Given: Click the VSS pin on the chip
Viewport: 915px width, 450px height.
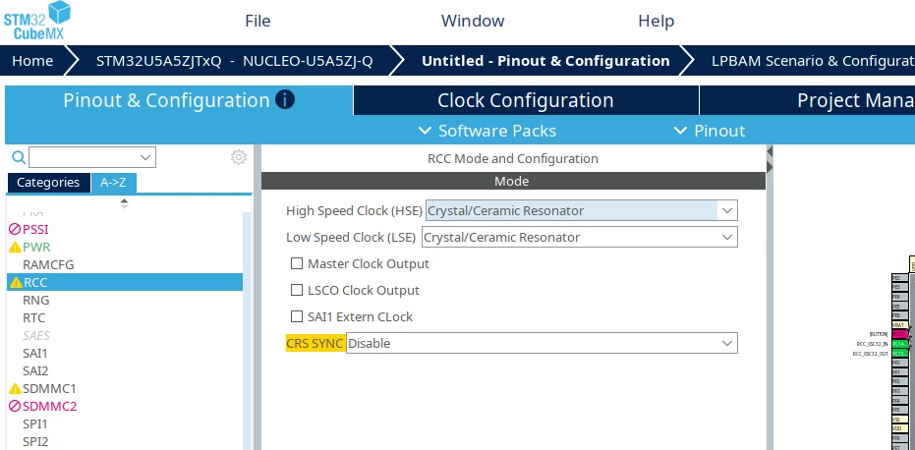Looking at the screenshot, I should pyautogui.click(x=900, y=420).
